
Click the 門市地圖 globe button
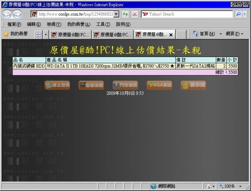125,85
